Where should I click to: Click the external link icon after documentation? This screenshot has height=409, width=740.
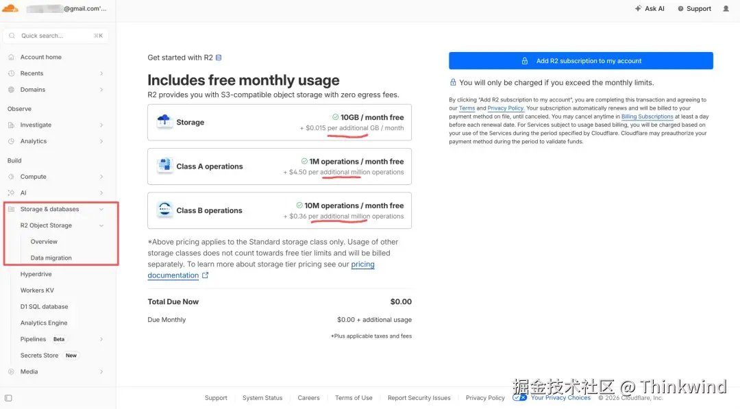point(206,275)
